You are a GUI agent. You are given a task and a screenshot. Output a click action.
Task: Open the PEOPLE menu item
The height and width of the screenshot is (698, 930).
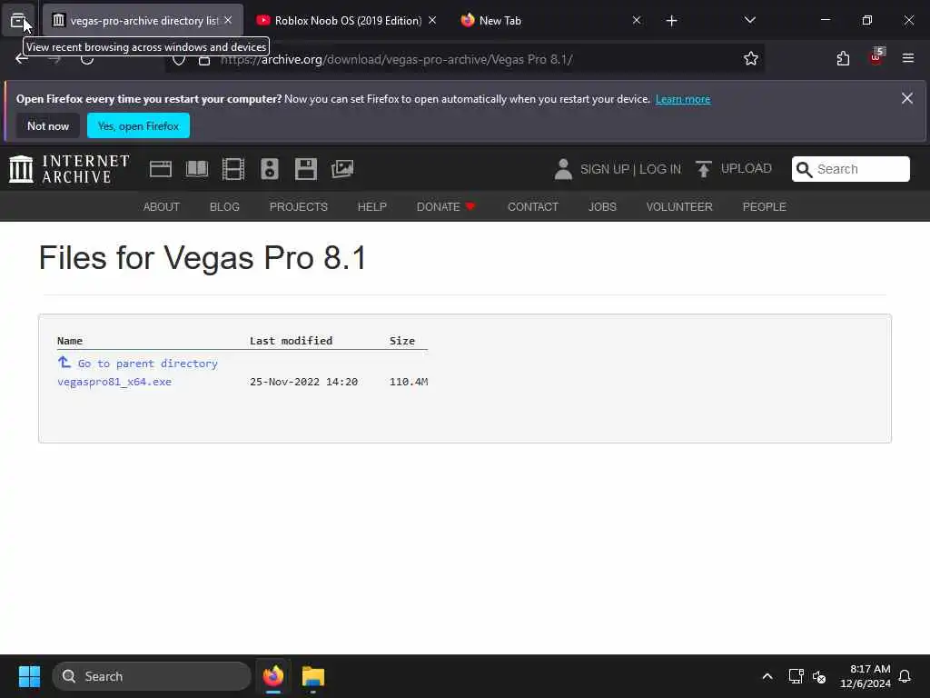[x=764, y=206]
